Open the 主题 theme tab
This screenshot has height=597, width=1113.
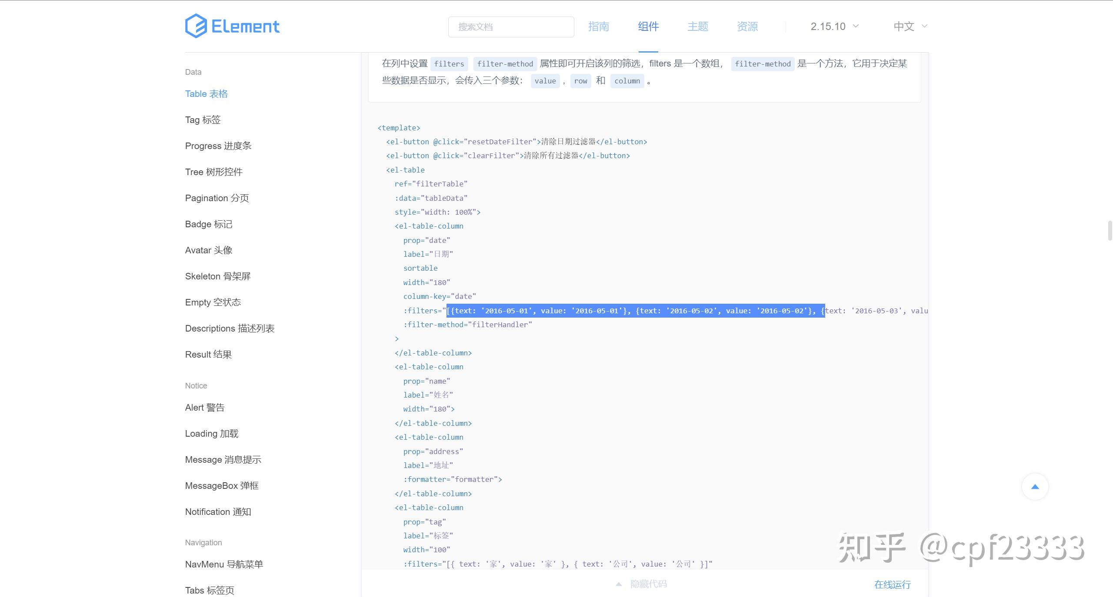tap(697, 27)
